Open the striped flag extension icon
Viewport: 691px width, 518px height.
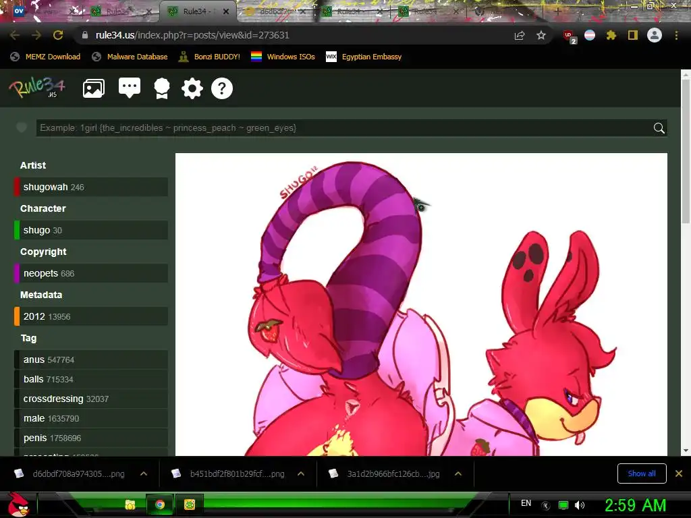590,35
